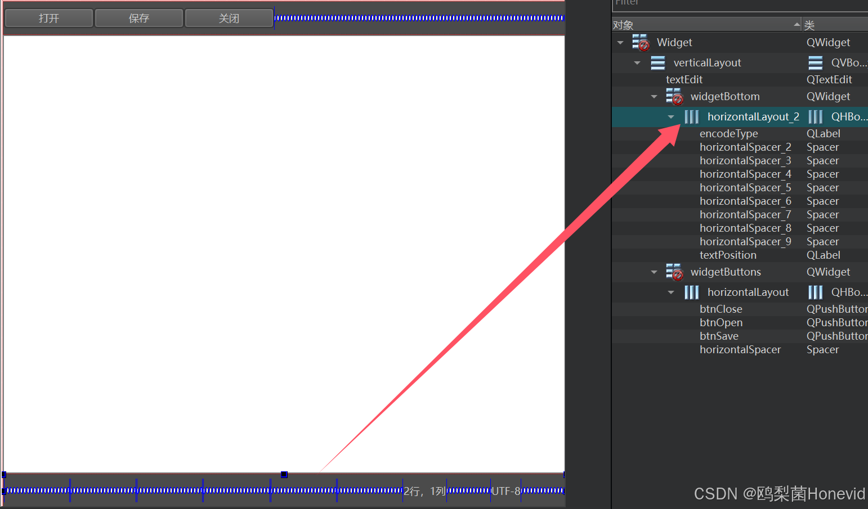
Task: Click the QVBo... class icon
Action: [x=816, y=63]
